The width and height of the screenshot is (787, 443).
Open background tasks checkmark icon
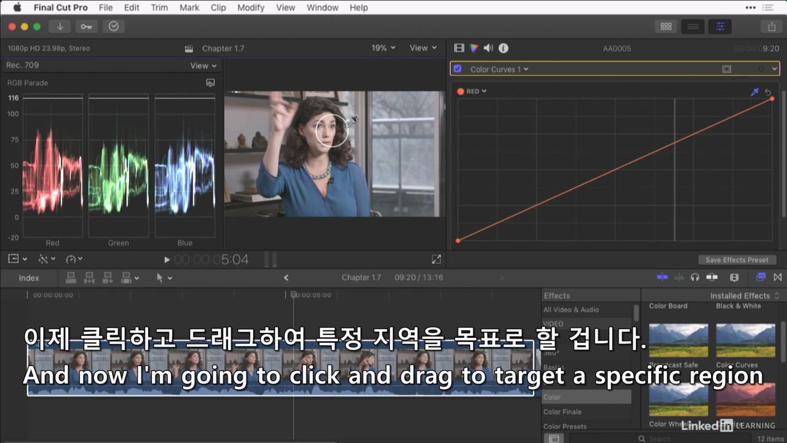pyautogui.click(x=114, y=26)
